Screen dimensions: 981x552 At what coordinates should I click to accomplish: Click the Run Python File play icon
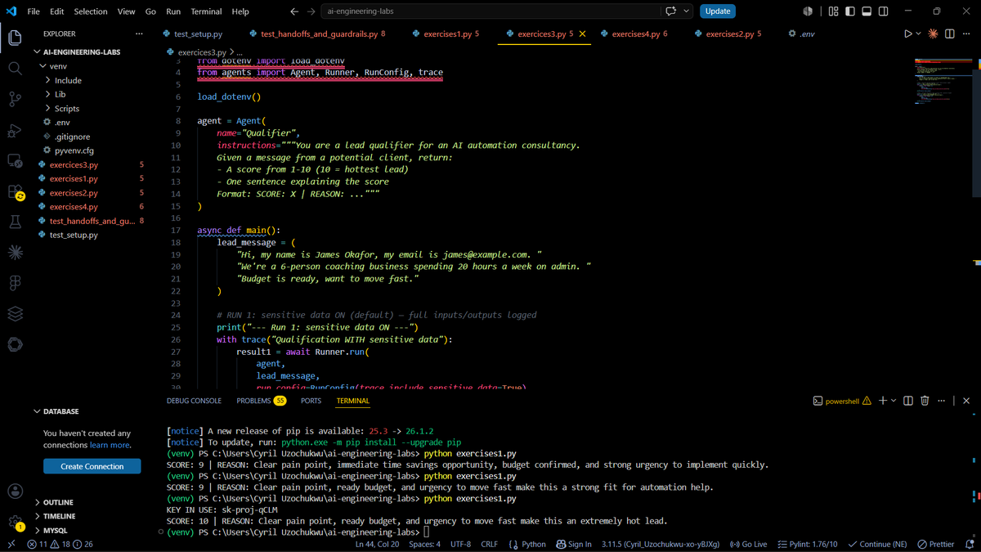click(x=907, y=34)
